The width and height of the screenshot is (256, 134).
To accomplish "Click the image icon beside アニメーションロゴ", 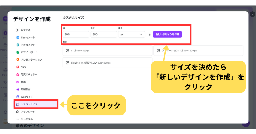I will tap(158, 51).
